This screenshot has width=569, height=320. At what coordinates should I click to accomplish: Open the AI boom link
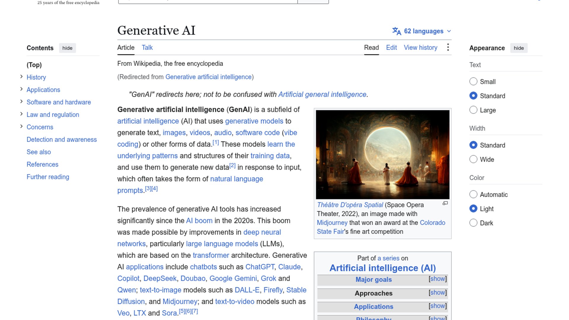pyautogui.click(x=199, y=221)
